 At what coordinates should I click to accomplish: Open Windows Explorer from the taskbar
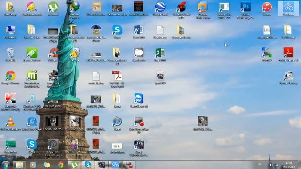(19, 165)
